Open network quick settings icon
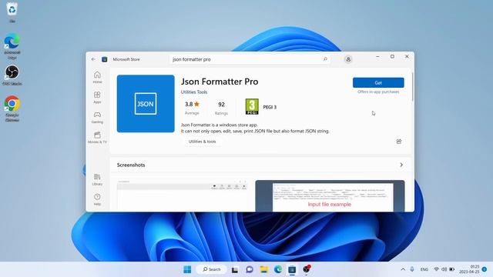 click(x=437, y=269)
